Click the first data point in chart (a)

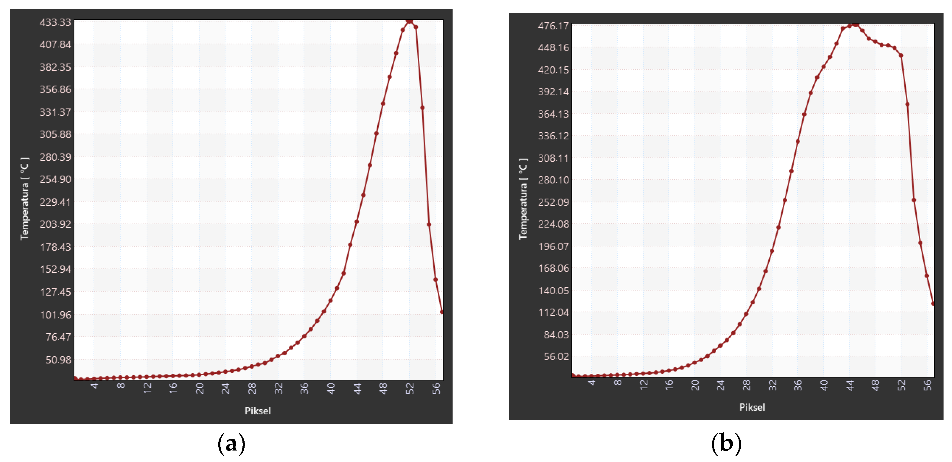click(75, 378)
